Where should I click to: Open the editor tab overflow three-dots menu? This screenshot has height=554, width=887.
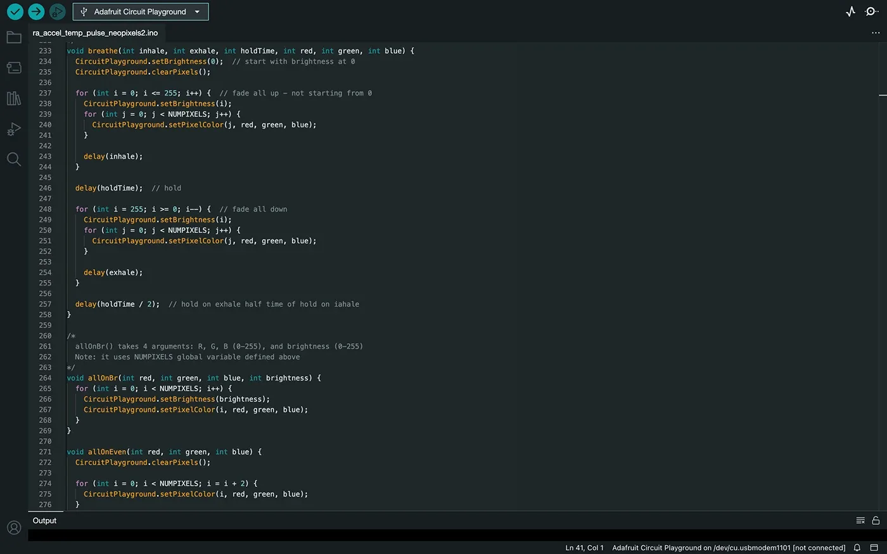pos(876,33)
